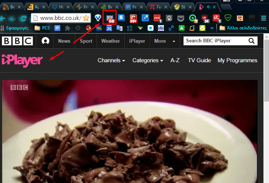Open the blue arrow-in-box extension
Viewport: 269px width, 183px height.
pyautogui.click(x=145, y=18)
